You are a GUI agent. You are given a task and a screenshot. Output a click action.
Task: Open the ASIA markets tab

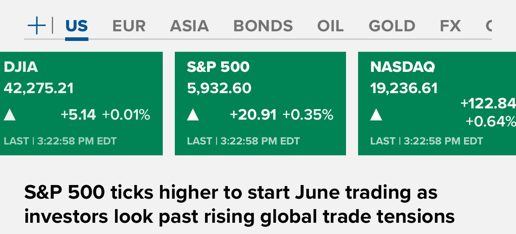(189, 26)
